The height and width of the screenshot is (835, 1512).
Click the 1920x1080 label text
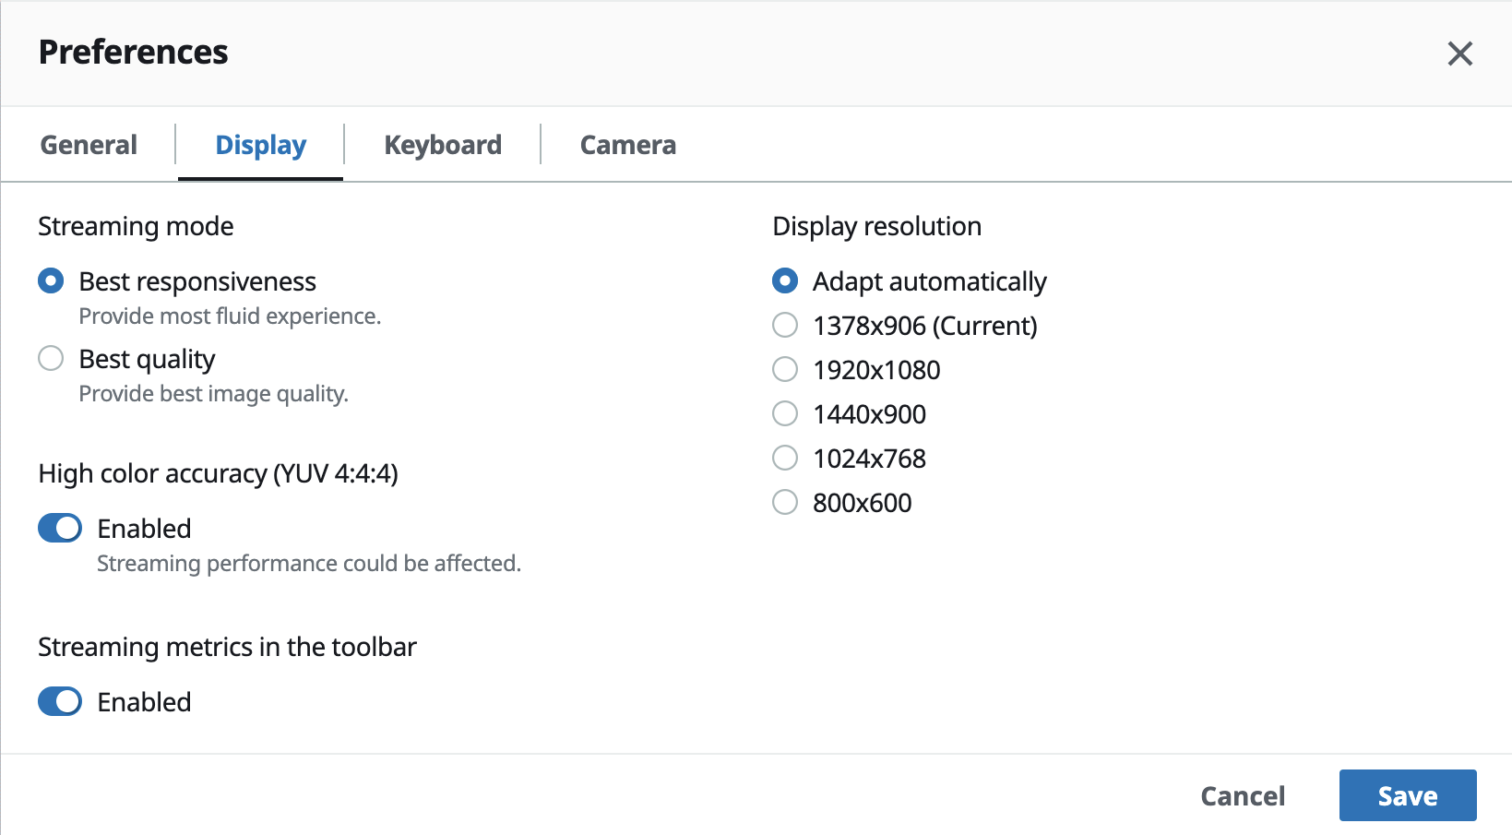(875, 370)
